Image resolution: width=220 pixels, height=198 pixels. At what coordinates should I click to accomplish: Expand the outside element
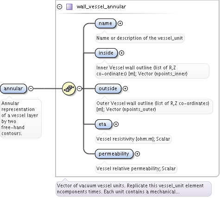(x=125, y=88)
